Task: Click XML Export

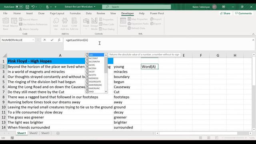Action: [156, 24]
